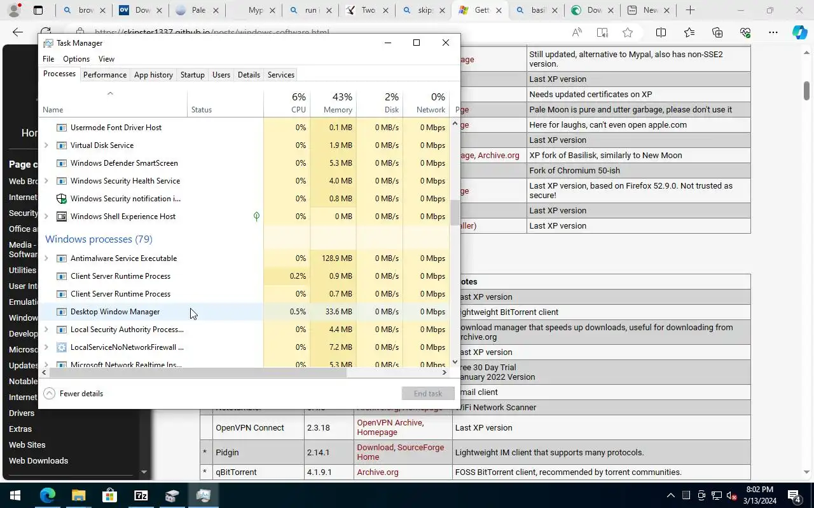Collapse Task Manager with Fewer details
This screenshot has height=508, width=814.
(73, 394)
